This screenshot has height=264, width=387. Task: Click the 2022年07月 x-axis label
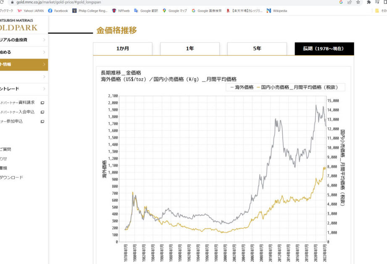click(x=324, y=253)
